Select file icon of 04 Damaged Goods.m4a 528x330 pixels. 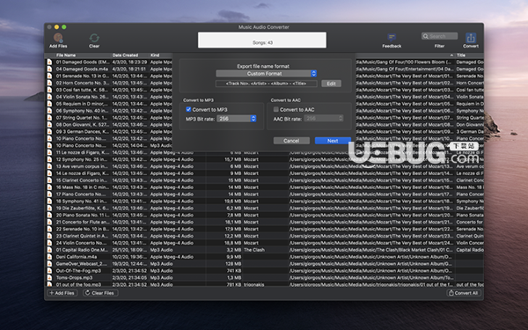(x=49, y=69)
